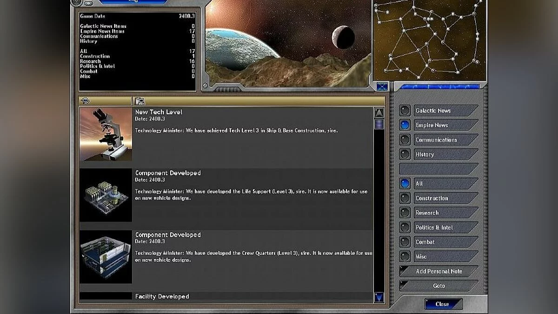Click the Tech Level 3 Ship & Base message
Screen dimensions: 558x314
tap(236, 131)
